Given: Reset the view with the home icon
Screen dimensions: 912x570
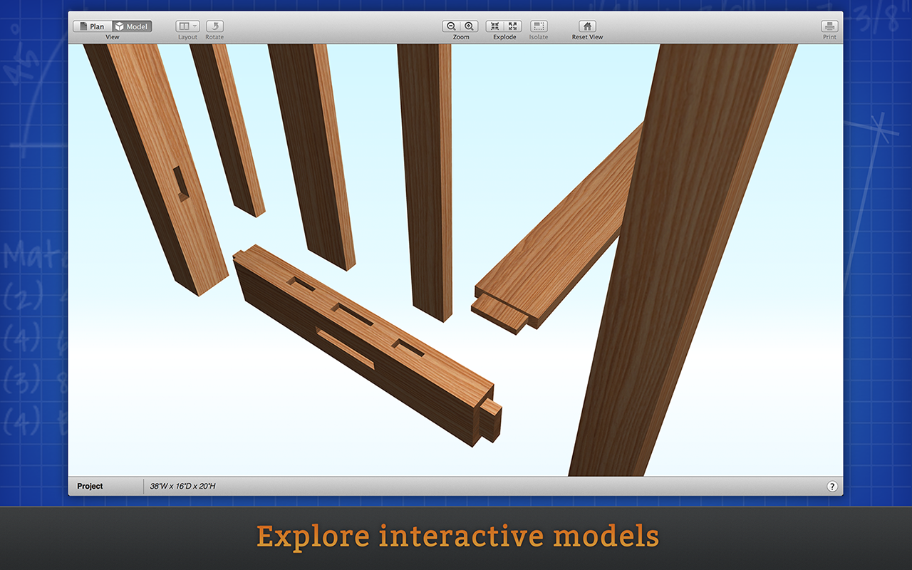Looking at the screenshot, I should (587, 26).
